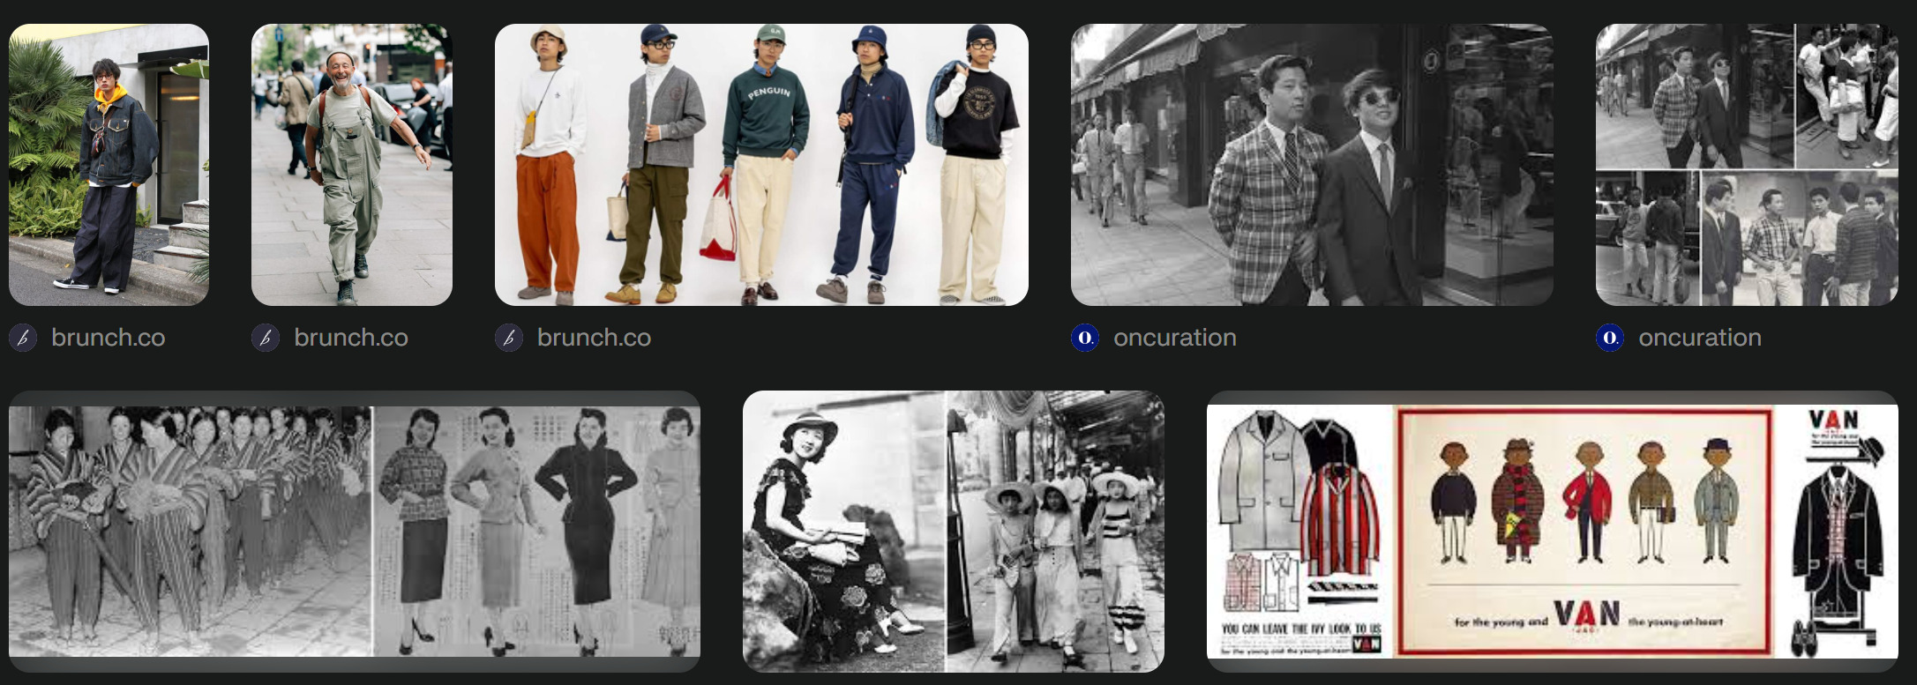Open the four-photo black-and-white street collage
The height and width of the screenshot is (685, 1917).
pos(1747,165)
